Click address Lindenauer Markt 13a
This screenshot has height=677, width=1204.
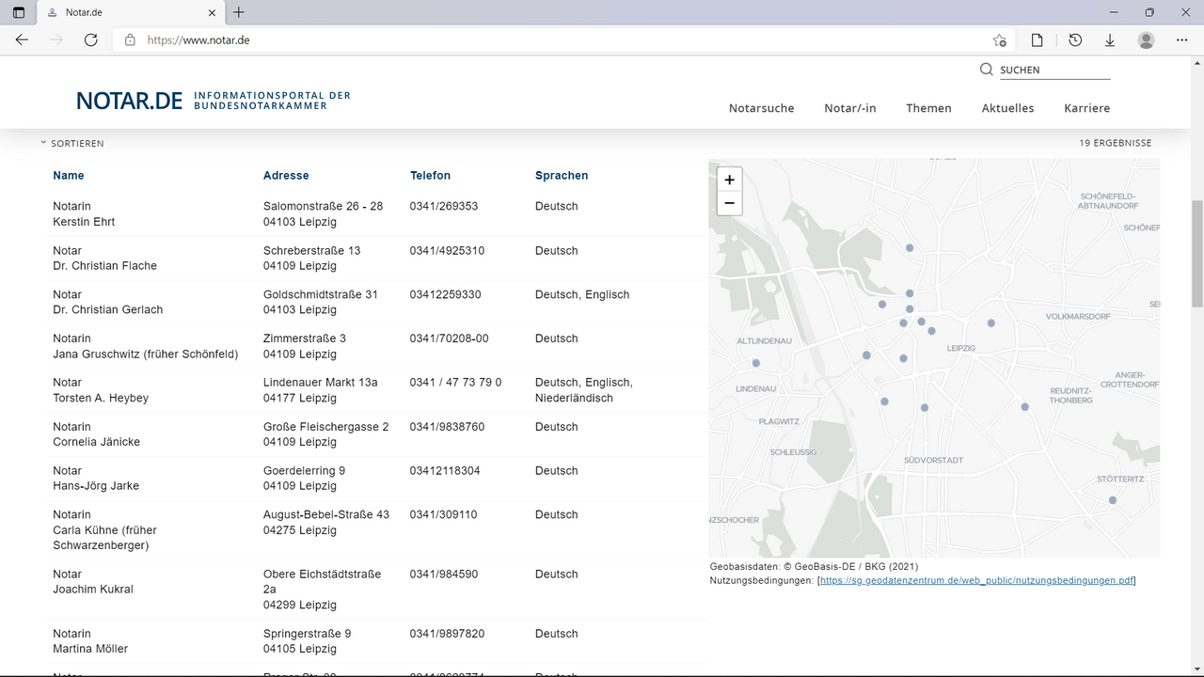pos(320,383)
